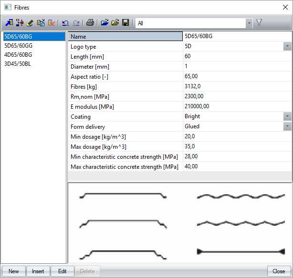
Task: Click the copy fibre icon in toolbar
Action: (x=41, y=22)
